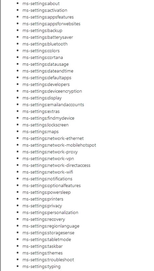Click ms-settings:network-wifi in the list
Image resolution: width=154 pixels, height=271 pixels.
point(48,172)
